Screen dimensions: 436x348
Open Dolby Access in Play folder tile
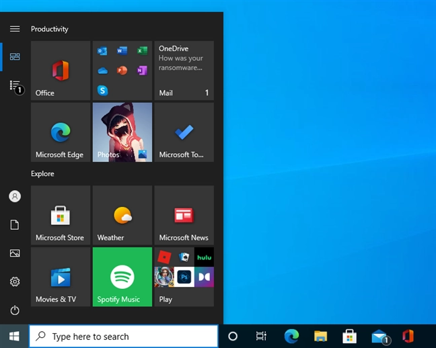(x=204, y=277)
